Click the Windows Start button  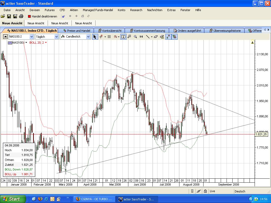point(13,199)
